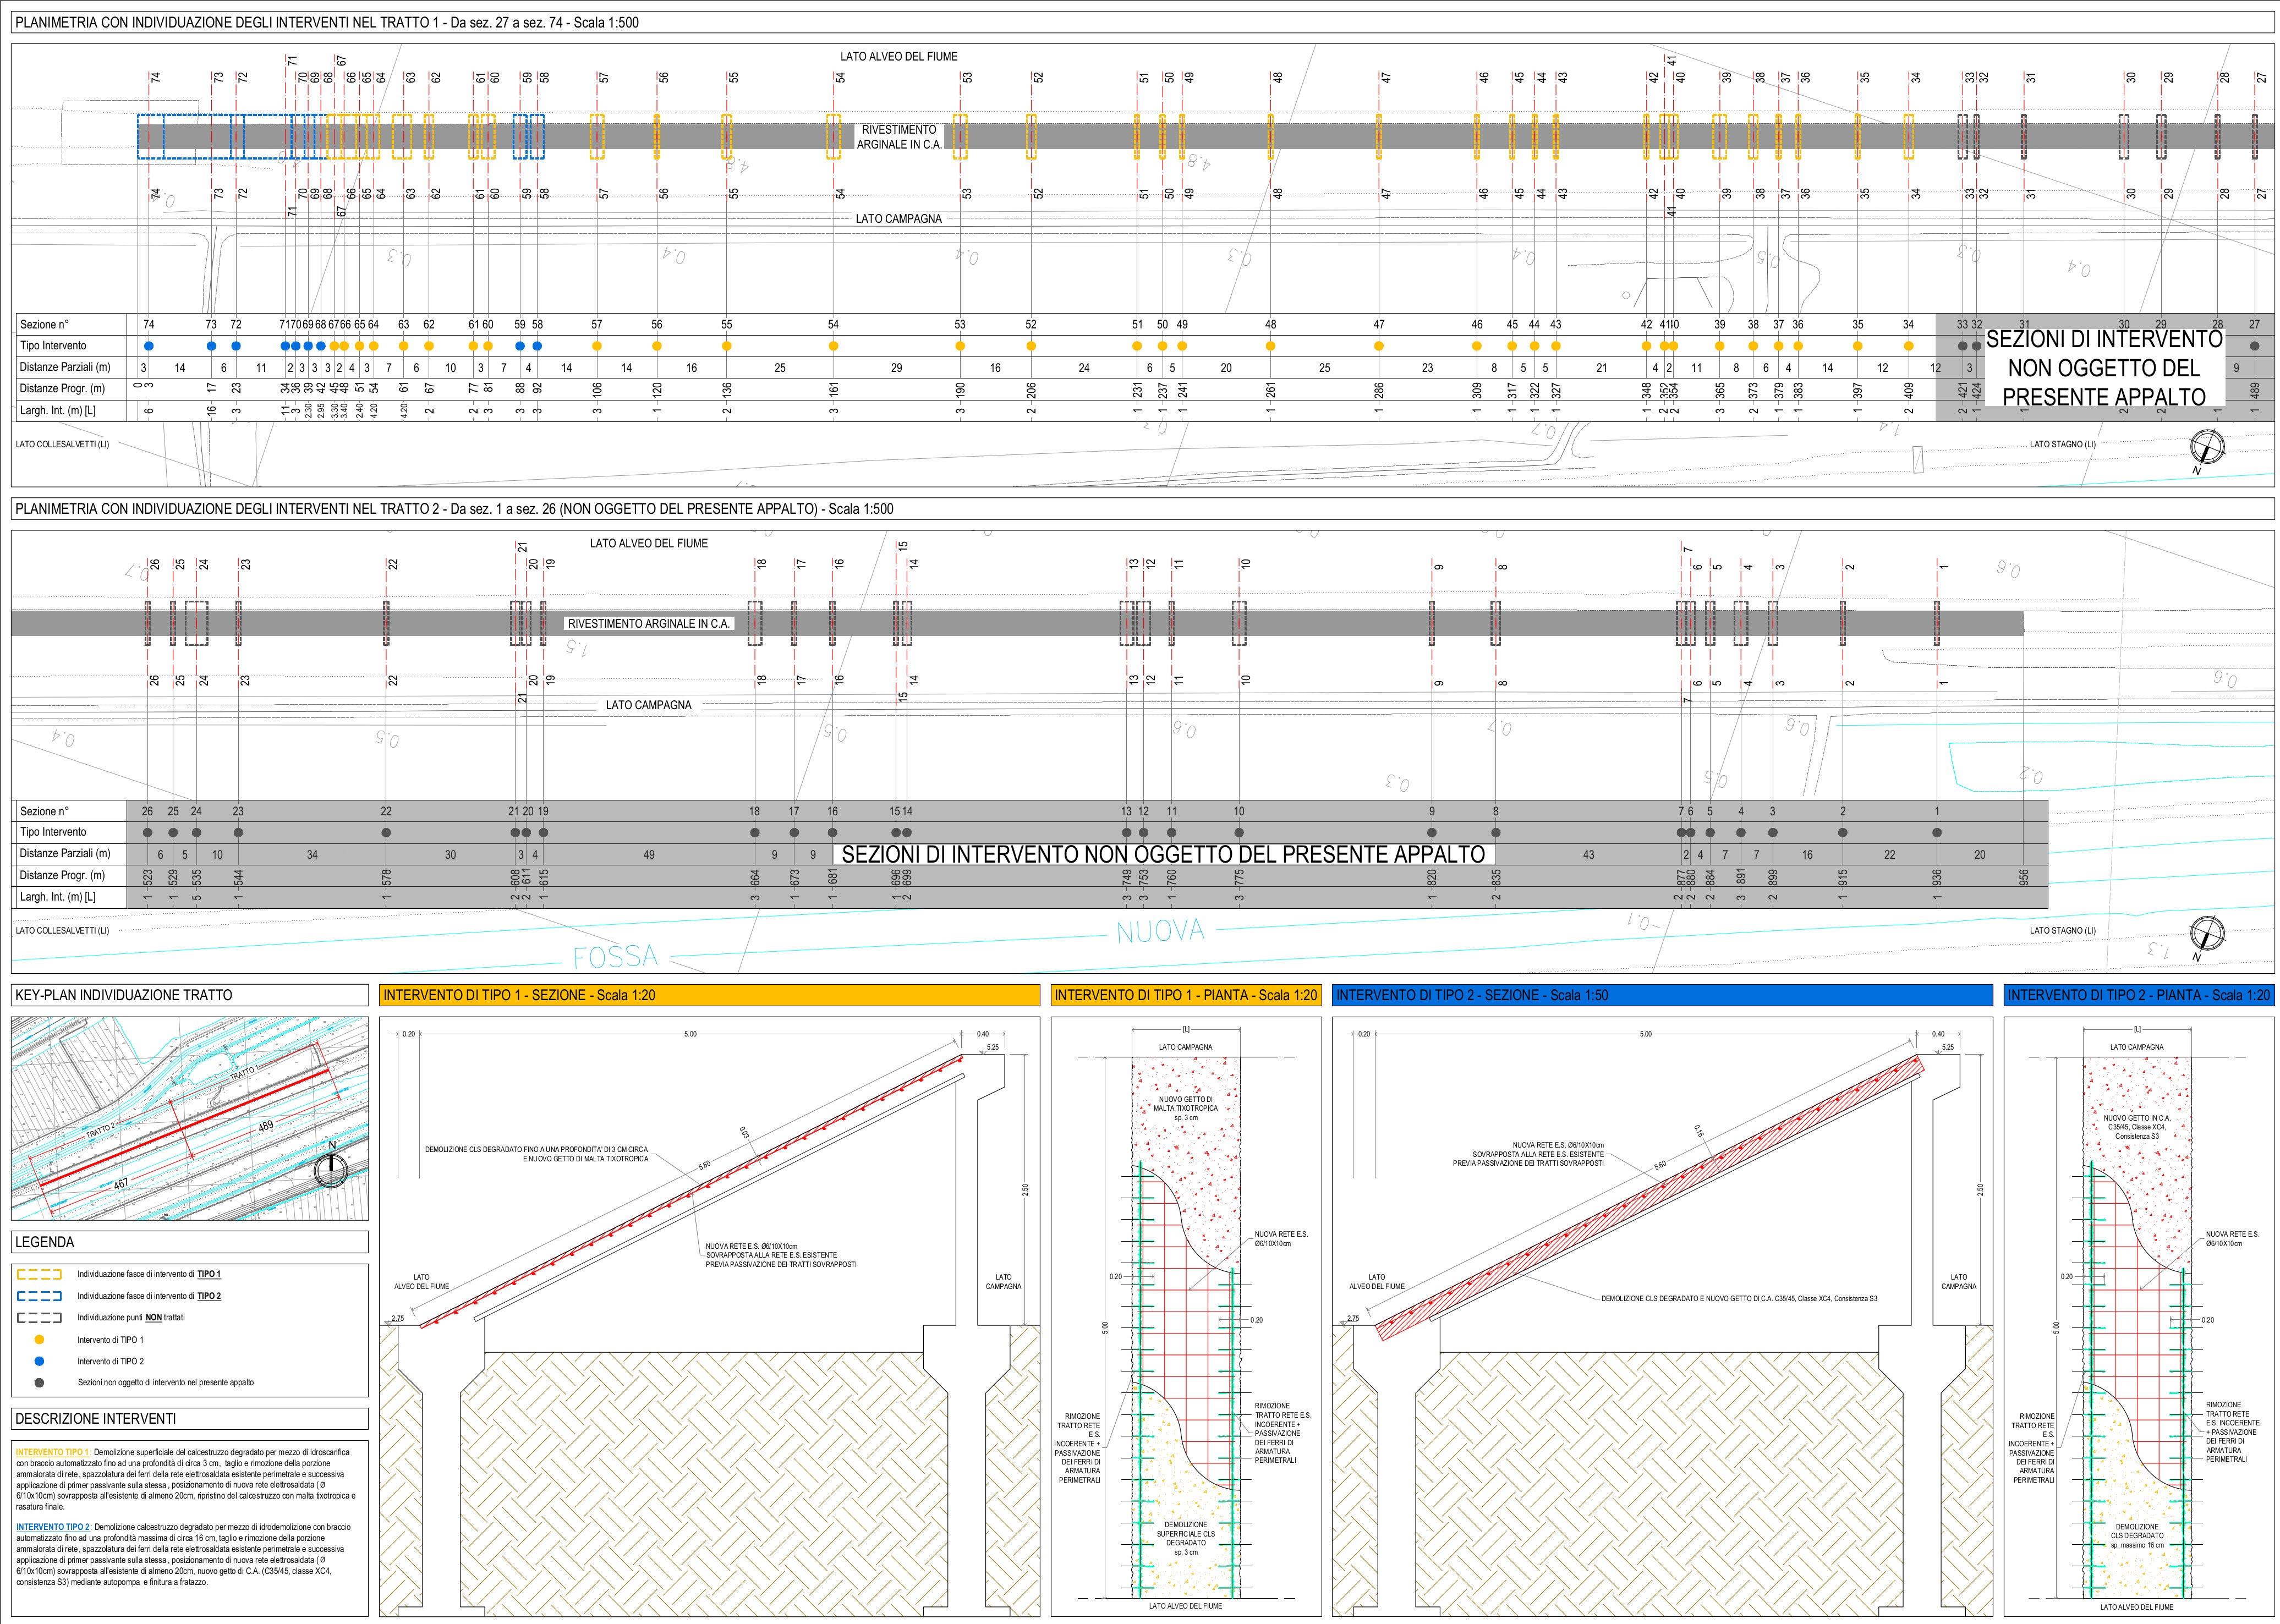Screen dimensions: 2280x1624
Task: Click the yellow dot beside 'Intervento di TIPO 1'
Action: 39,1339
